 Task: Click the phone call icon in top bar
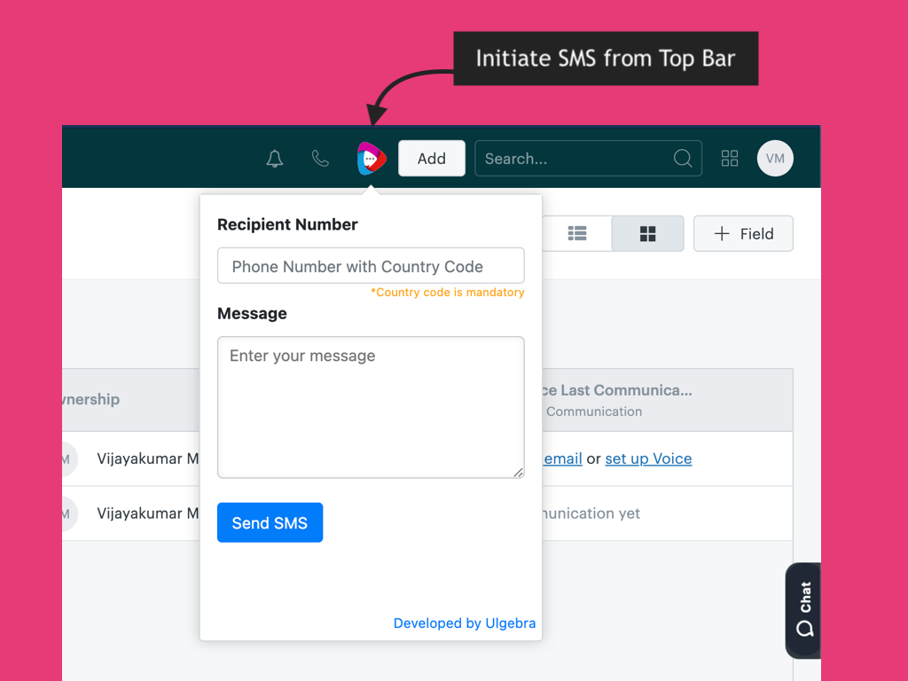320,159
